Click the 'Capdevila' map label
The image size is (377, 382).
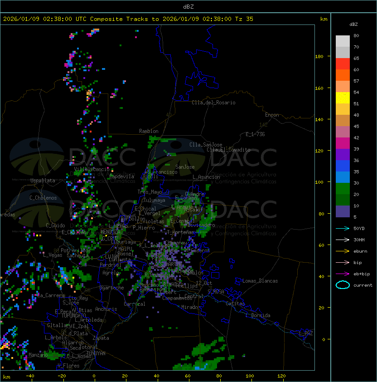pyautogui.click(x=121, y=176)
